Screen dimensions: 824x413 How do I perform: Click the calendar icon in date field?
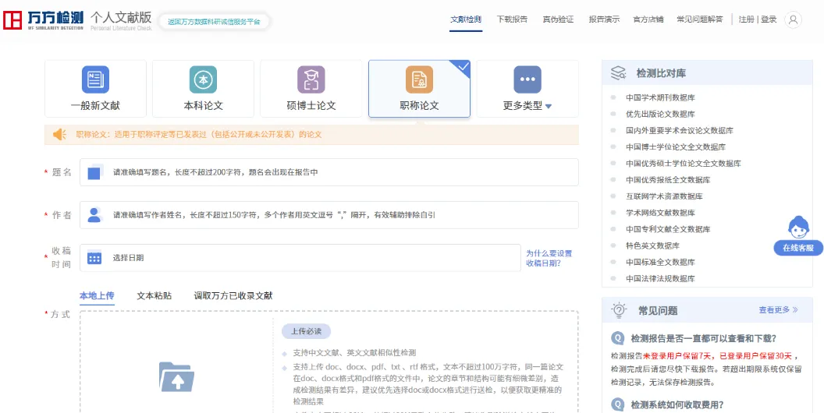pyautogui.click(x=94, y=258)
